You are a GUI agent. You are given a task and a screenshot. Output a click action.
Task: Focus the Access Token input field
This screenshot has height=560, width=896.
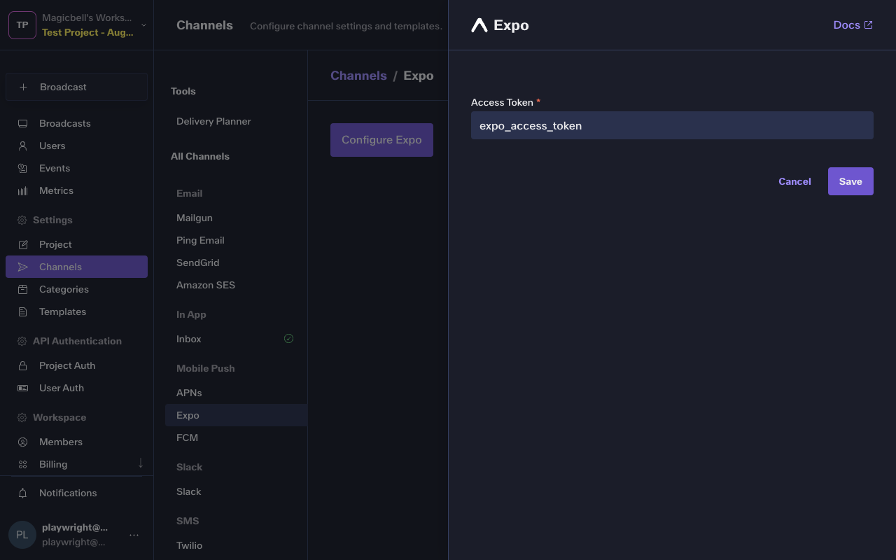pos(672,125)
